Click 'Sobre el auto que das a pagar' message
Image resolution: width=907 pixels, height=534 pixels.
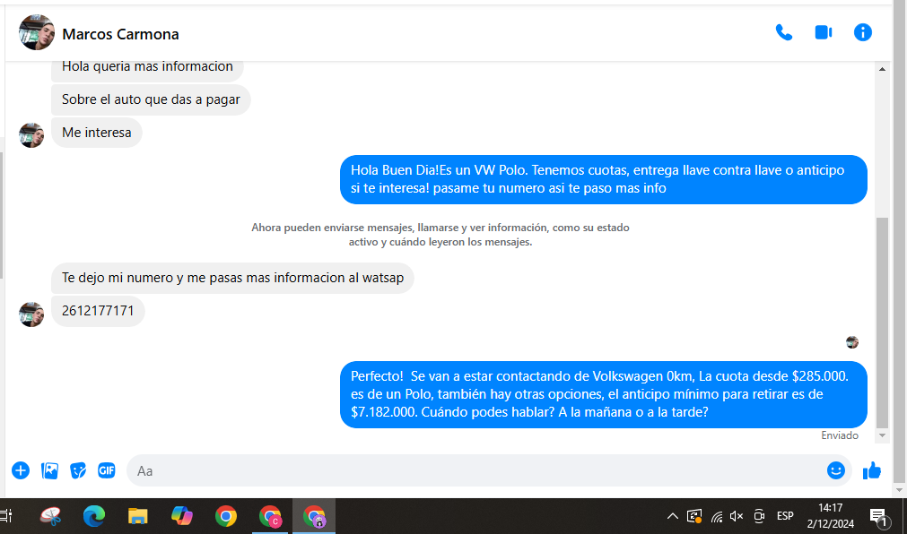tap(151, 99)
